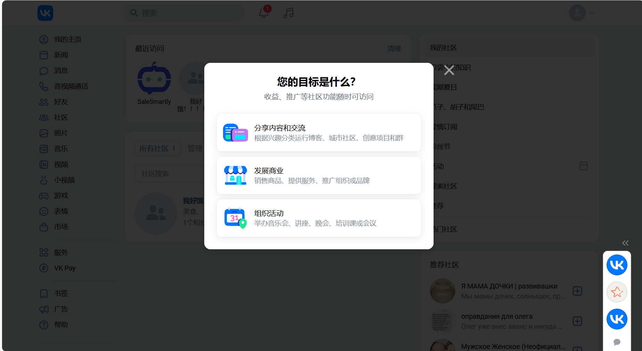
Task: Click the notification bell with badge
Action: click(x=264, y=13)
